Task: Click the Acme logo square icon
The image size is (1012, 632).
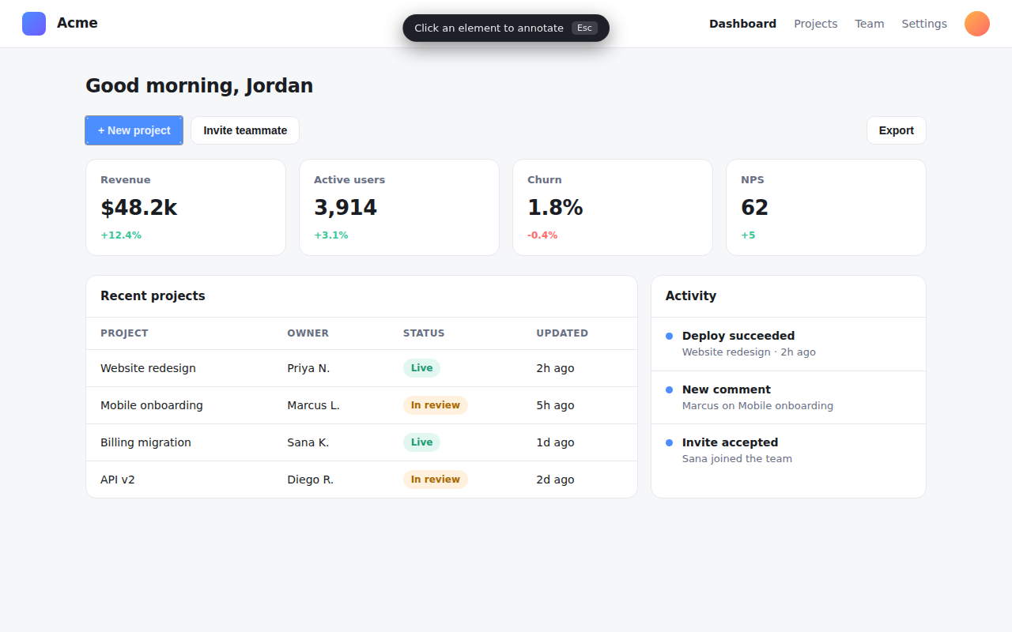Action: tap(34, 24)
